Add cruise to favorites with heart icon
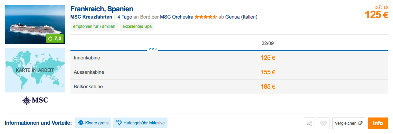The width and height of the screenshot is (393, 134). pyautogui.click(x=323, y=123)
